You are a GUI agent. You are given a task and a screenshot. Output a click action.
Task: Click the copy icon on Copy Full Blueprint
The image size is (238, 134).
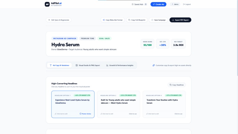pyautogui.click(x=129, y=20)
